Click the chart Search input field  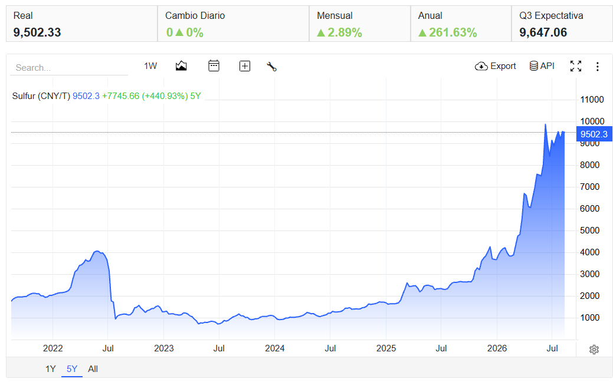(x=69, y=68)
